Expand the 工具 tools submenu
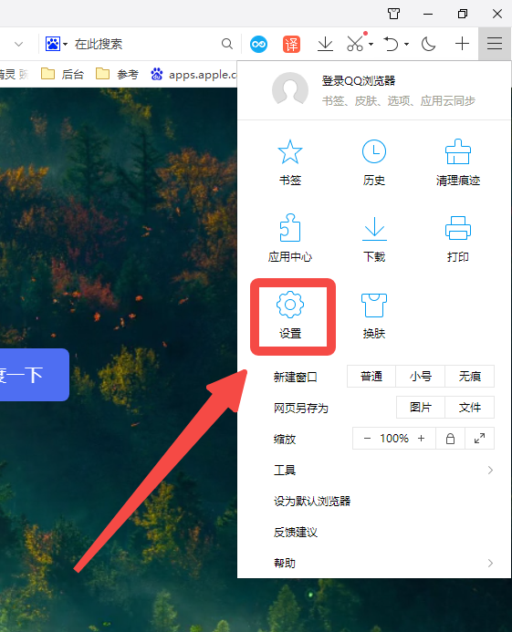Image resolution: width=512 pixels, height=632 pixels. (383, 470)
